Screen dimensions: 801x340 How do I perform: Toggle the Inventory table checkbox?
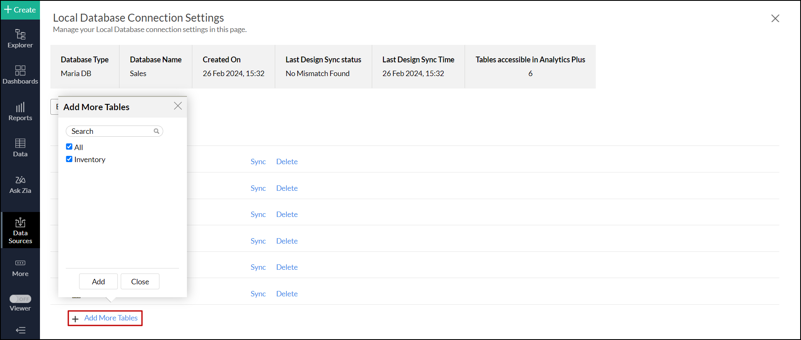(69, 159)
